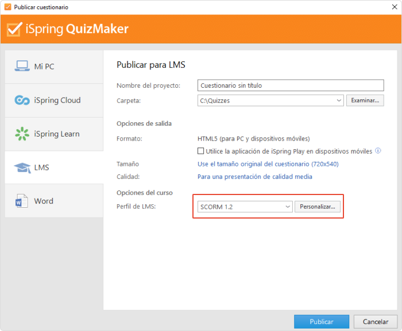Enable the iSpring Play mobile app checkbox
Viewport: 402px width, 331px height.
[201, 151]
